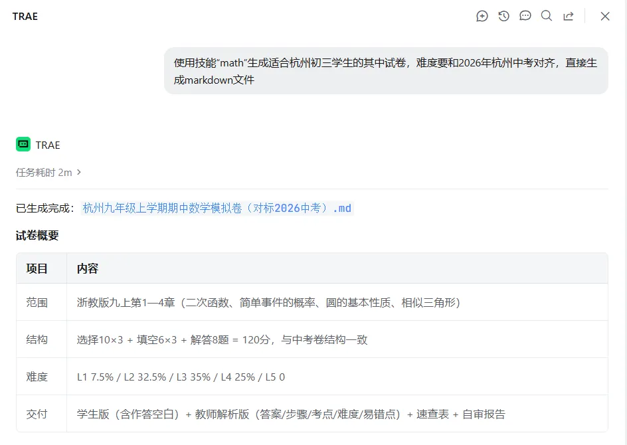Screen dimensions: 627x445
Task: Click the 交付 row label
Action: pyautogui.click(x=37, y=414)
